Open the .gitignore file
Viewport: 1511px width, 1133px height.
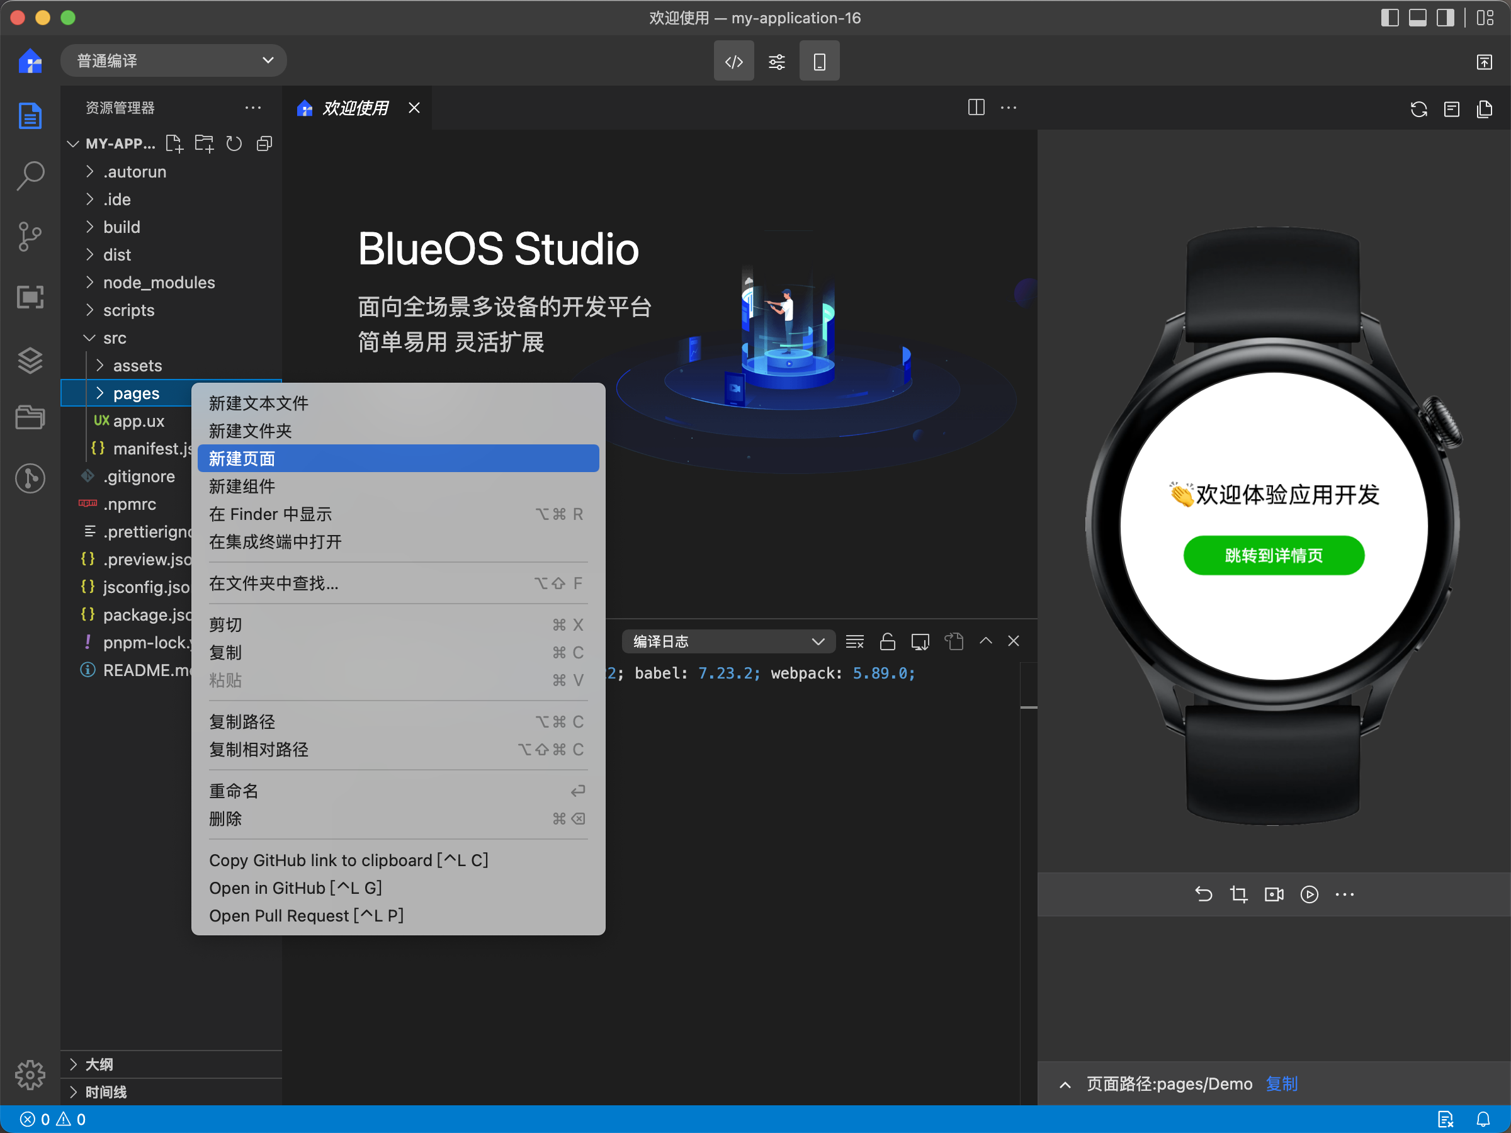[x=139, y=476]
